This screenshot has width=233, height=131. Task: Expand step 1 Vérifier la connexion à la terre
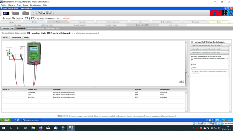click(x=209, y=45)
